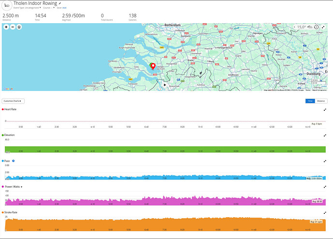Play the activity route animation
Viewport: 333px width, 239px height.
click(x=165, y=84)
